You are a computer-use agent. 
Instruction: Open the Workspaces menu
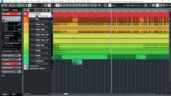coord(60,1)
